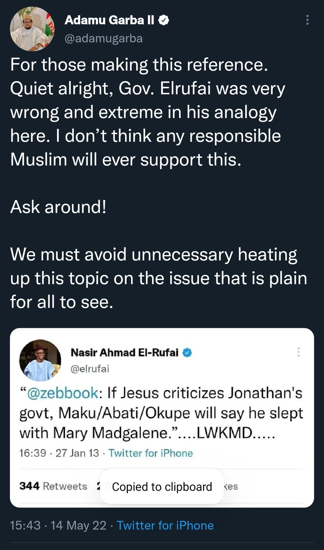Open bottom Twitter for iPhone source link
Screen dimensions: 324x550
165,525
